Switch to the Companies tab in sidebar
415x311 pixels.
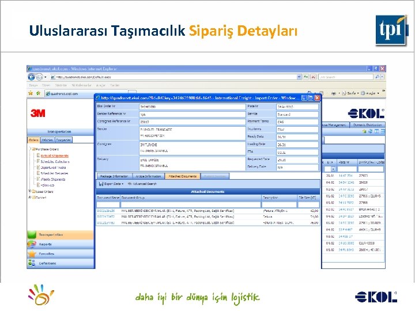click(63, 140)
